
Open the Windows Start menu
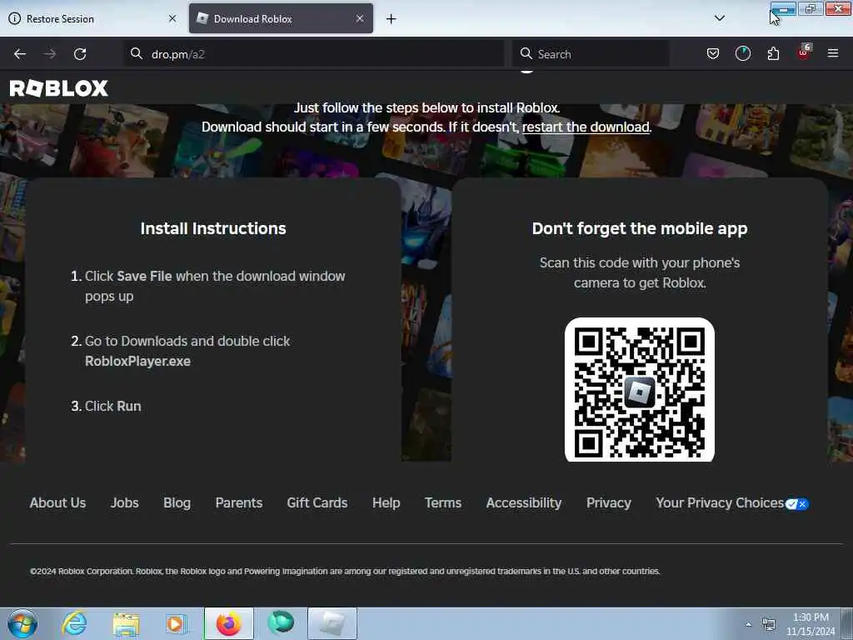coord(22,623)
